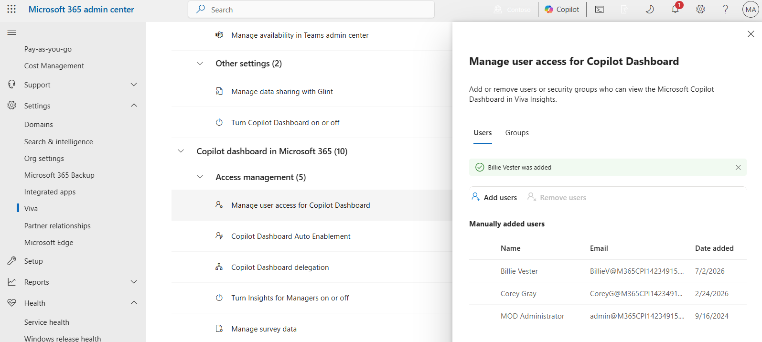Close the Manage user access panel
Viewport: 762px width, 342px height.
pyautogui.click(x=751, y=34)
